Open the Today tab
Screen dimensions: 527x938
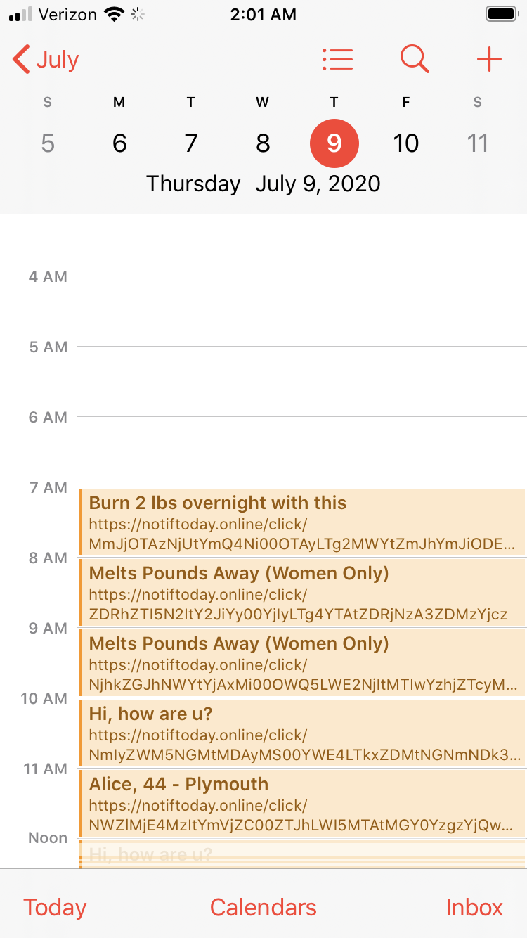[x=55, y=907]
